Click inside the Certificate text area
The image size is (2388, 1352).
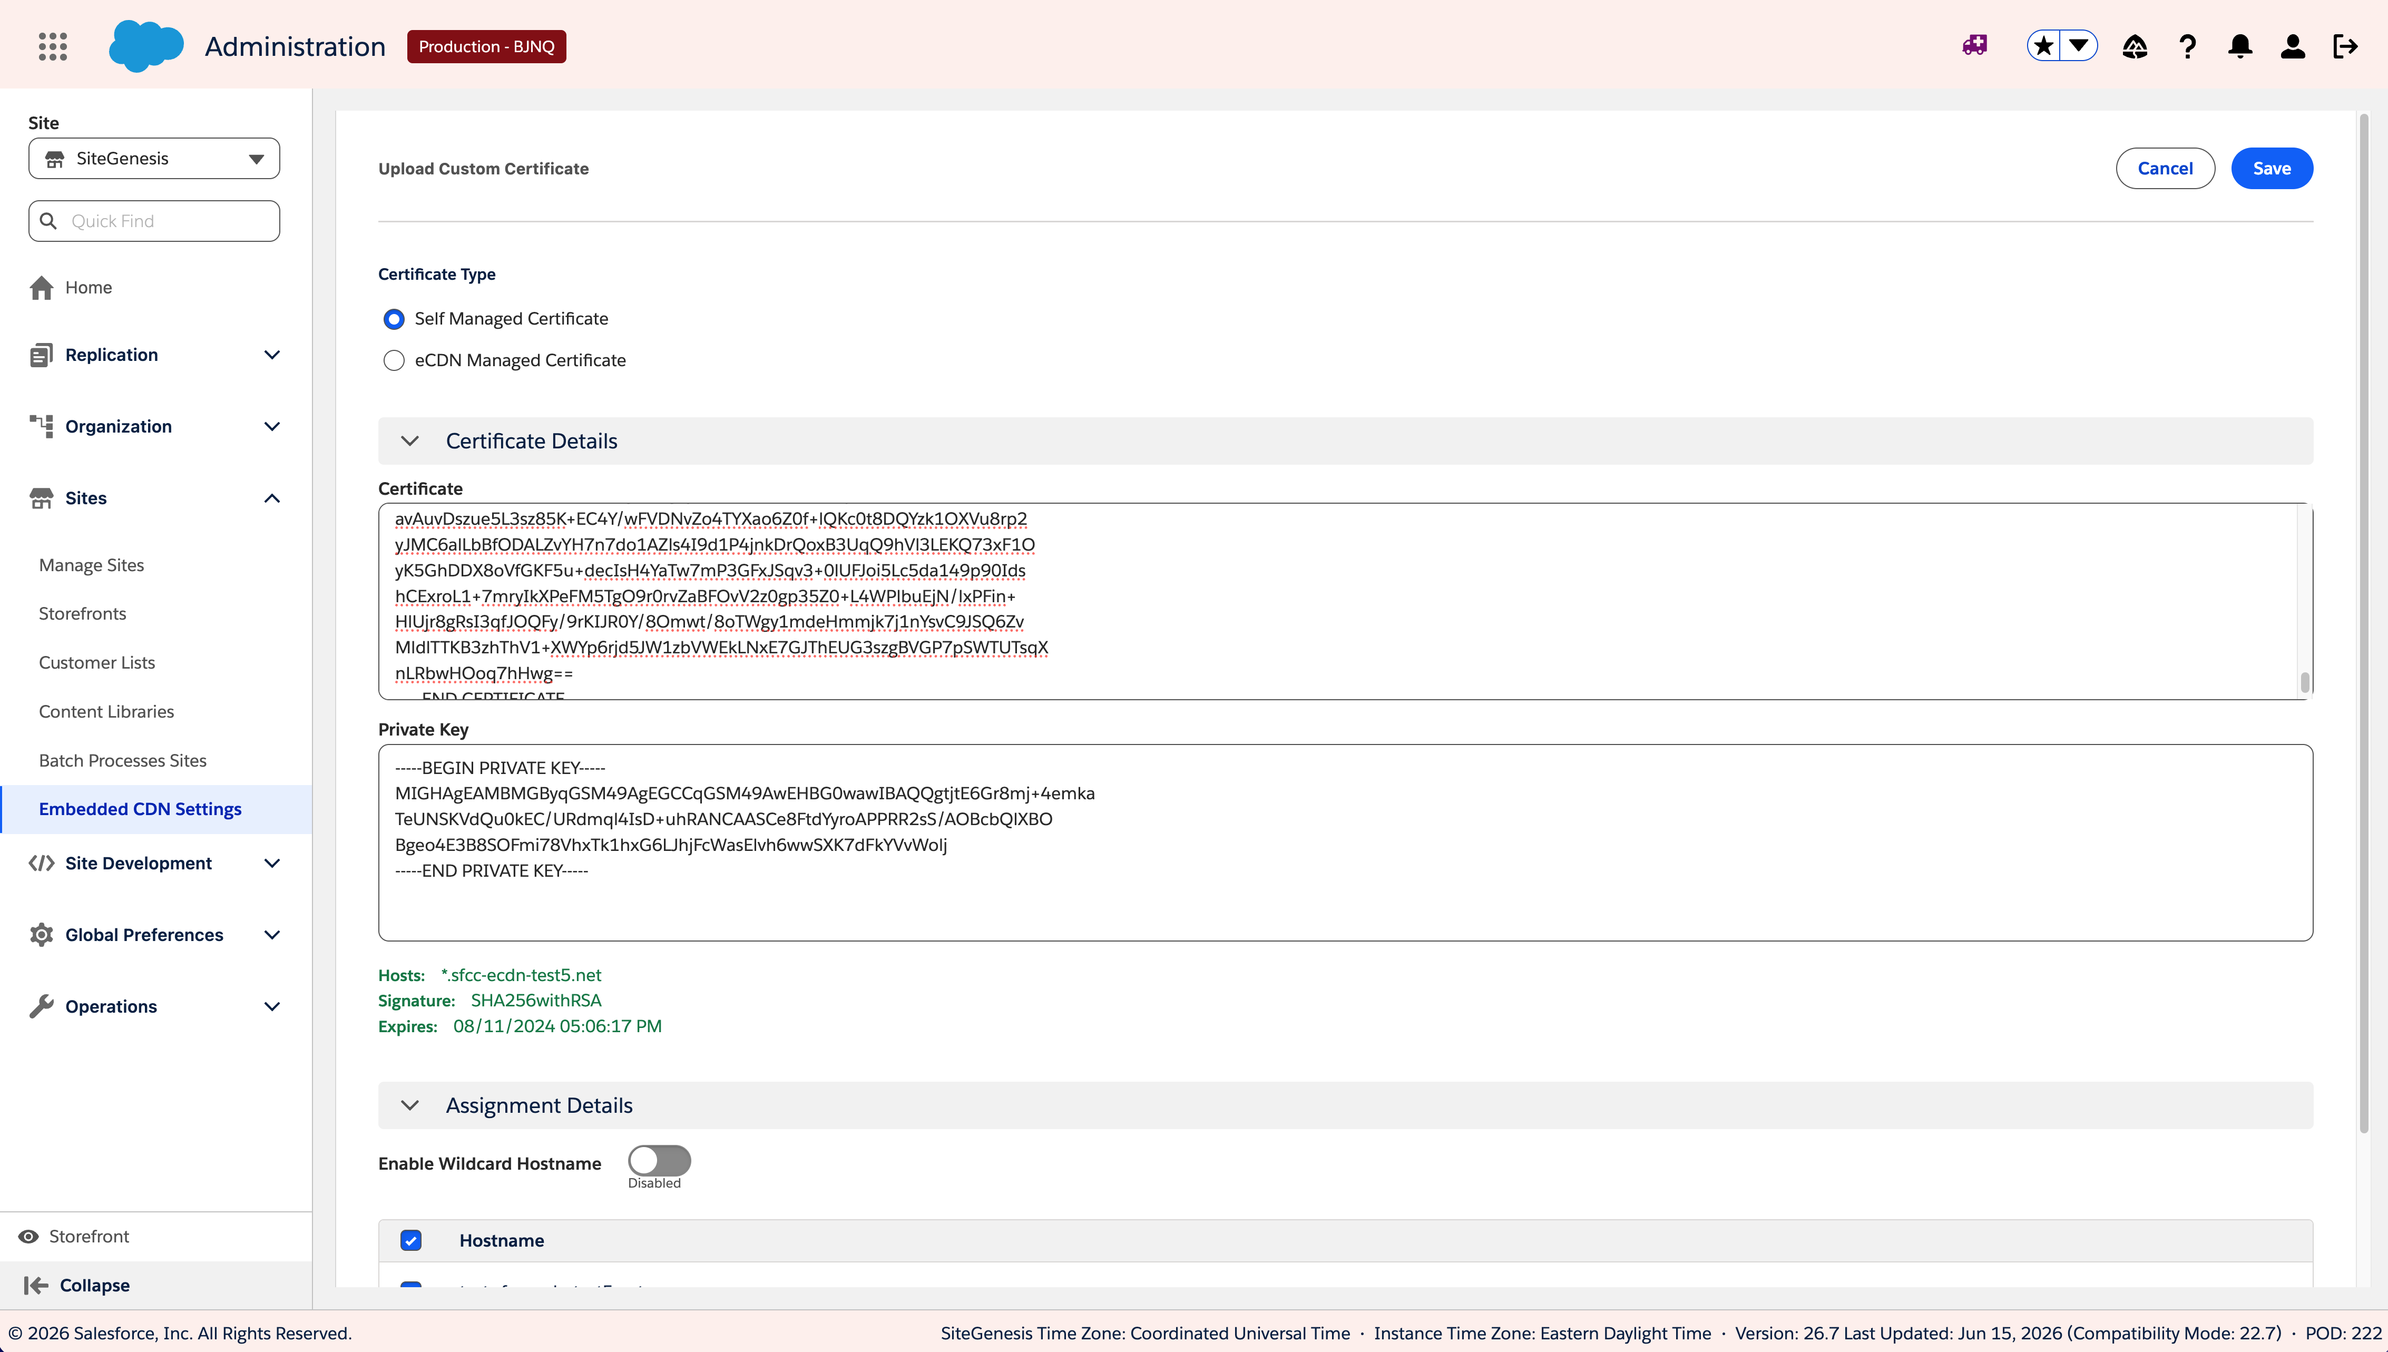(x=1345, y=602)
